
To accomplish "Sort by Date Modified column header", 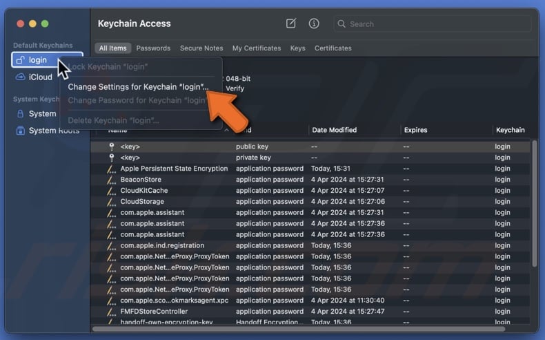I will 334,130.
